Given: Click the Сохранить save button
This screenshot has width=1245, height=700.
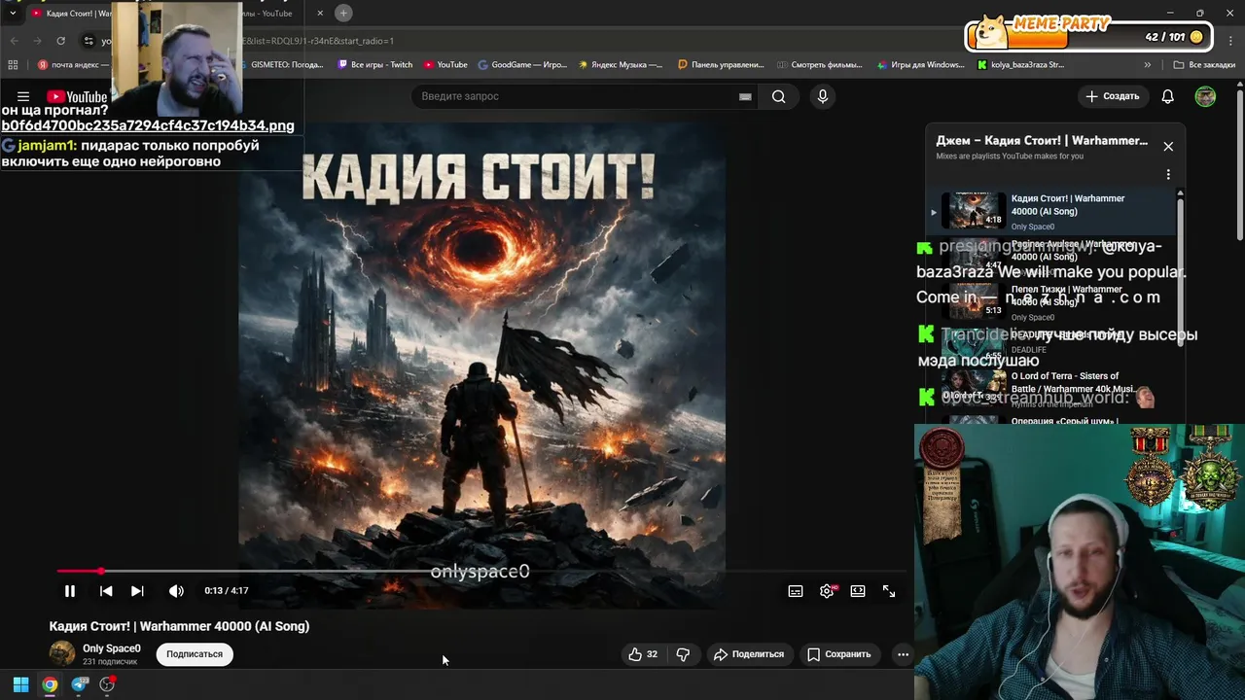Looking at the screenshot, I should [x=839, y=654].
